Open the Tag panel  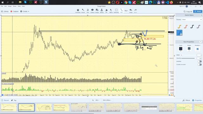tap(14, 100)
